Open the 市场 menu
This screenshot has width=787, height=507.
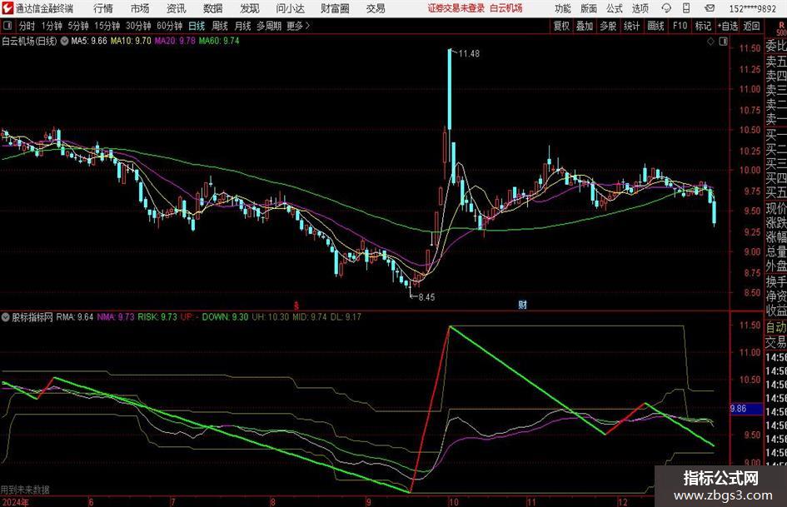(140, 8)
